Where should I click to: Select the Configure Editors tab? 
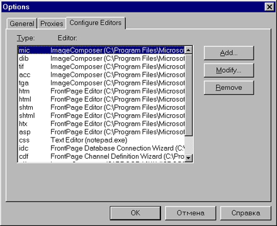(96, 23)
